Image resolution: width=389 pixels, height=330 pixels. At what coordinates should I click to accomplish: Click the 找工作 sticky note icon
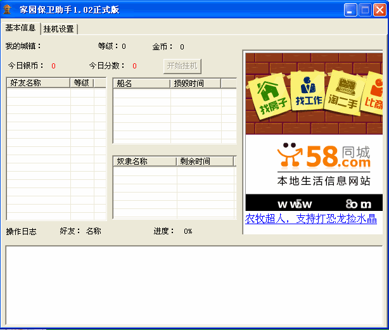click(x=308, y=91)
